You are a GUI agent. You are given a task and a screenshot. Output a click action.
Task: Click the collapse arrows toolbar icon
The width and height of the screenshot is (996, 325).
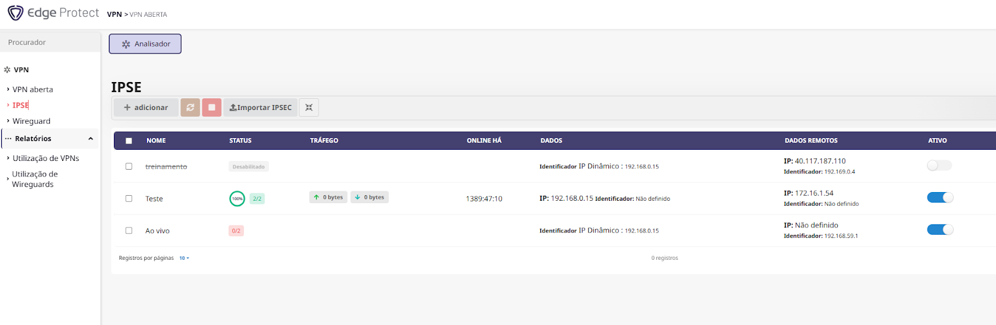(x=309, y=108)
